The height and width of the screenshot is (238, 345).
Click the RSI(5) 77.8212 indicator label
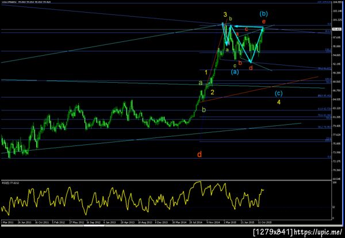[x=9, y=183]
